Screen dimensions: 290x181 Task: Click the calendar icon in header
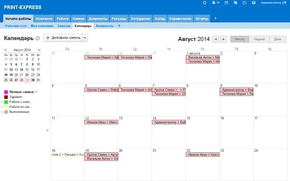coord(227,3)
